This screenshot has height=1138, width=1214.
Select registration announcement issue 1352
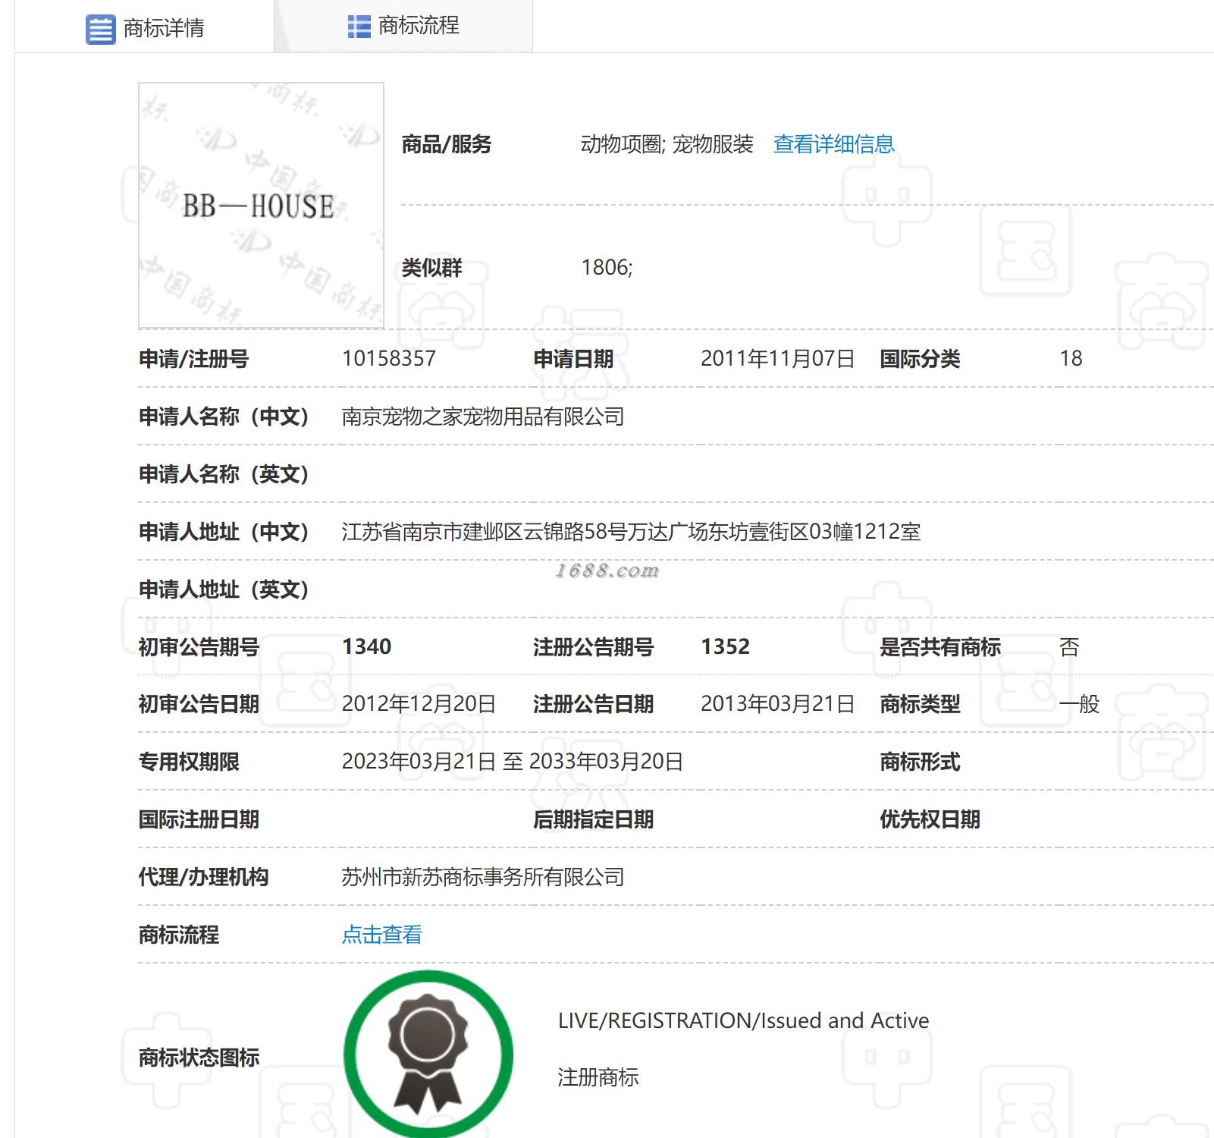(x=725, y=646)
